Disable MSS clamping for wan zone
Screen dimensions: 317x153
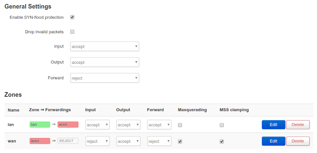tap(222, 142)
